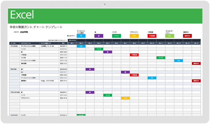
Task: Select the 紙2 task title cell
Action: tap(30, 72)
